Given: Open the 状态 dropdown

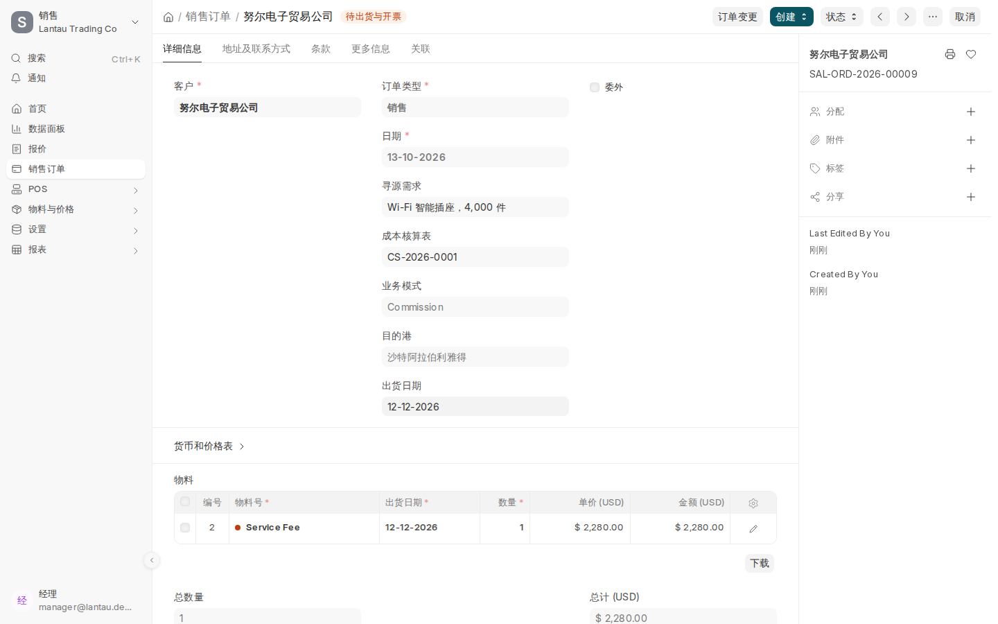Looking at the screenshot, I should coord(842,17).
